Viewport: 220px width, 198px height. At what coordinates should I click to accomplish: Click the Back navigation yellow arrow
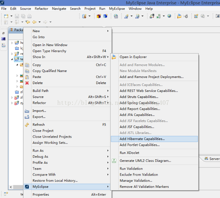point(34,22)
